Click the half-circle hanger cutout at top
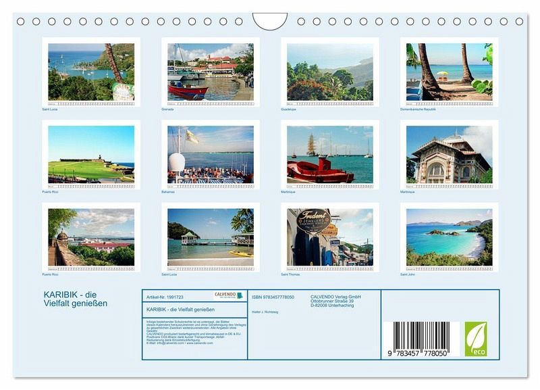540x390 pixels. (x=269, y=22)
